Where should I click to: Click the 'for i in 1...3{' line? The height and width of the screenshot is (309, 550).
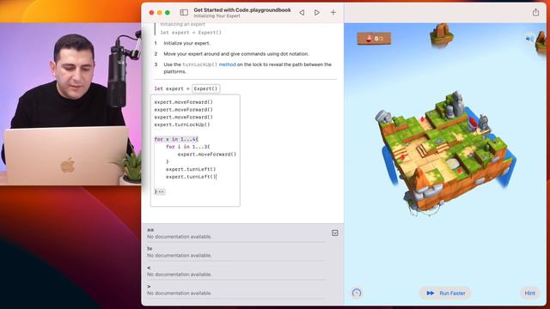[x=188, y=147]
